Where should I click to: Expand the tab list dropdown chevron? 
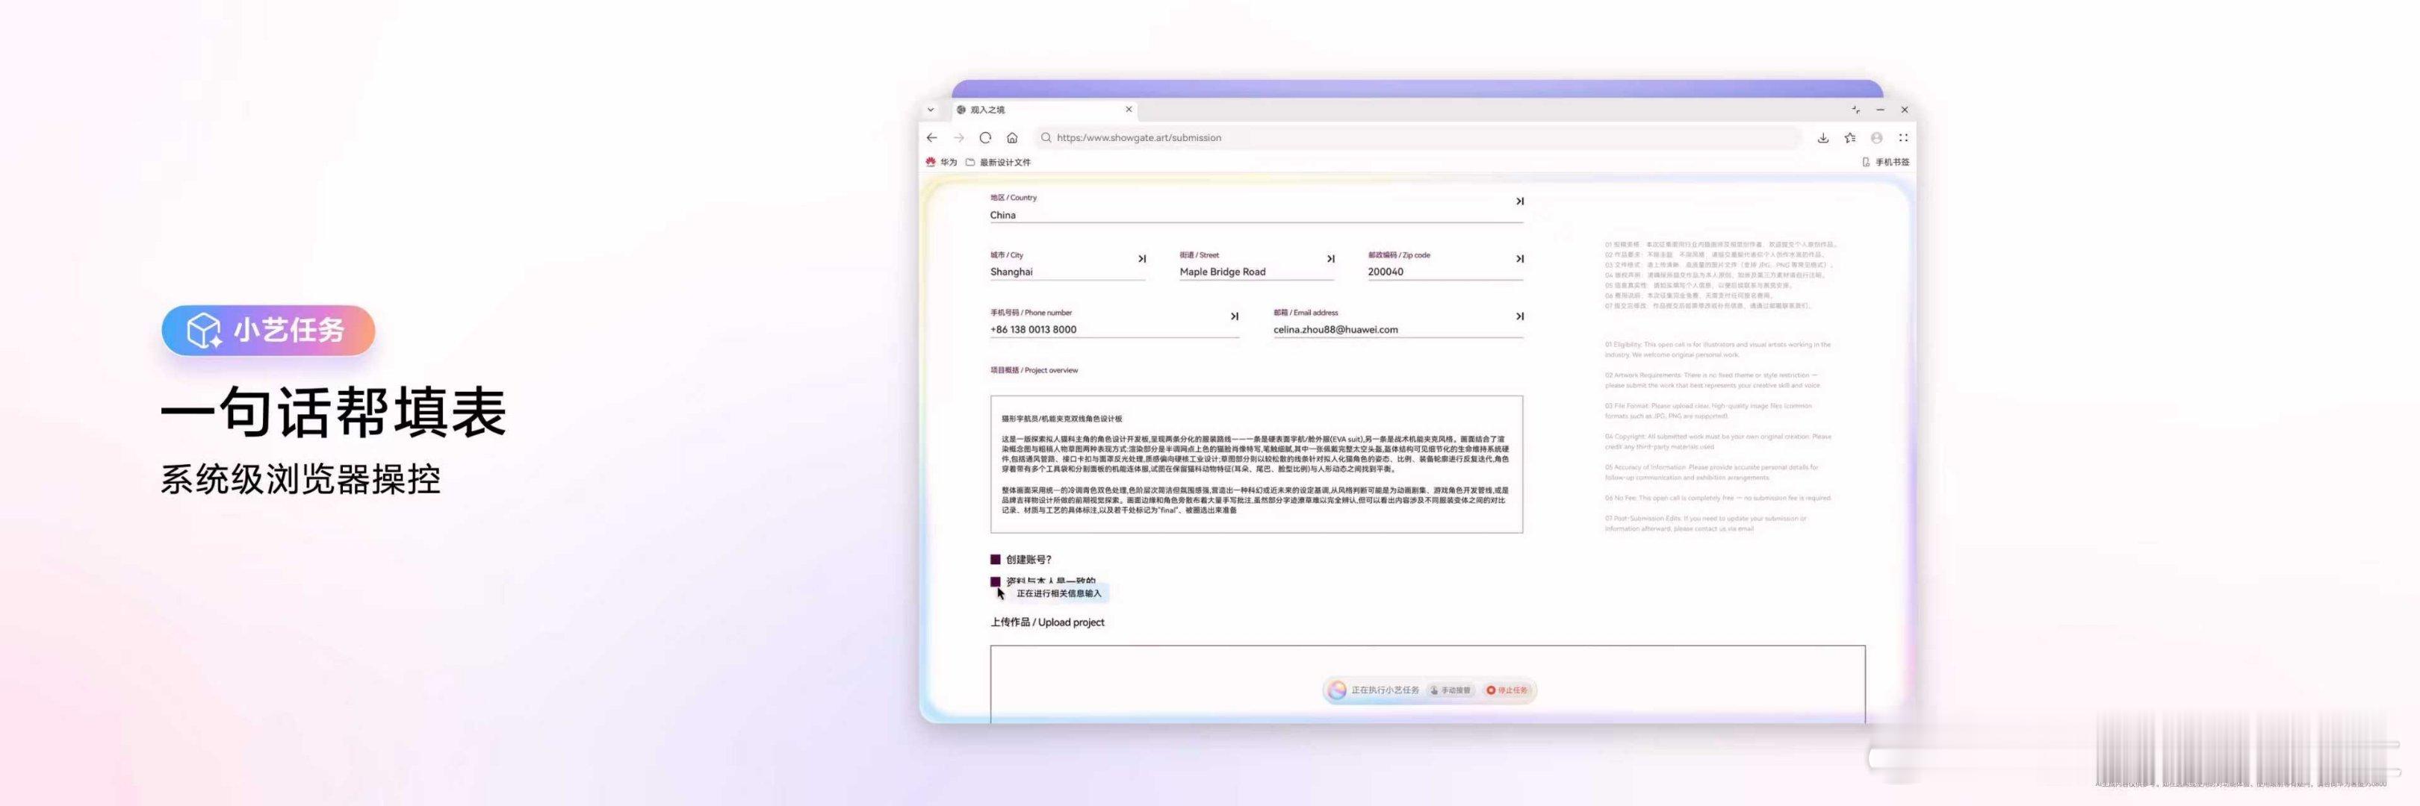point(931,110)
